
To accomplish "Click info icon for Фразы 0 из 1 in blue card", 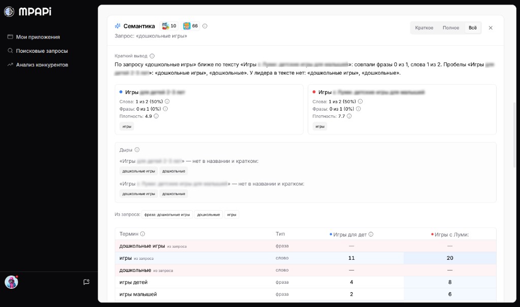I will point(165,109).
